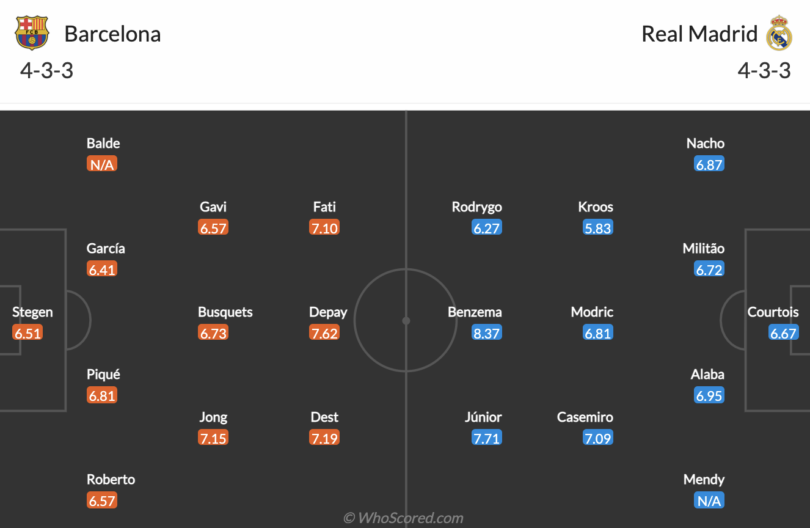
Task: Click the Real Madrid club crest icon
Action: [x=779, y=33]
